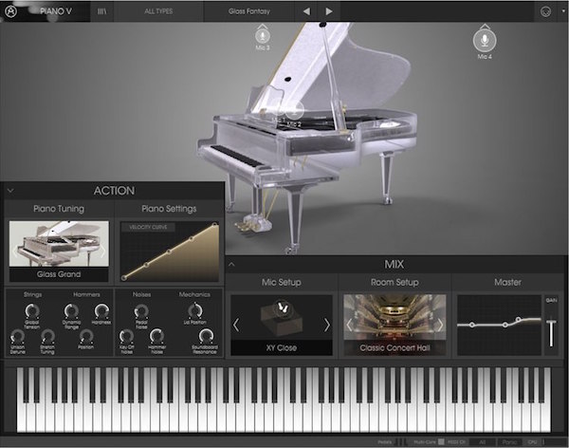
Task: Click the Glass Fantasy preset name
Action: click(248, 11)
